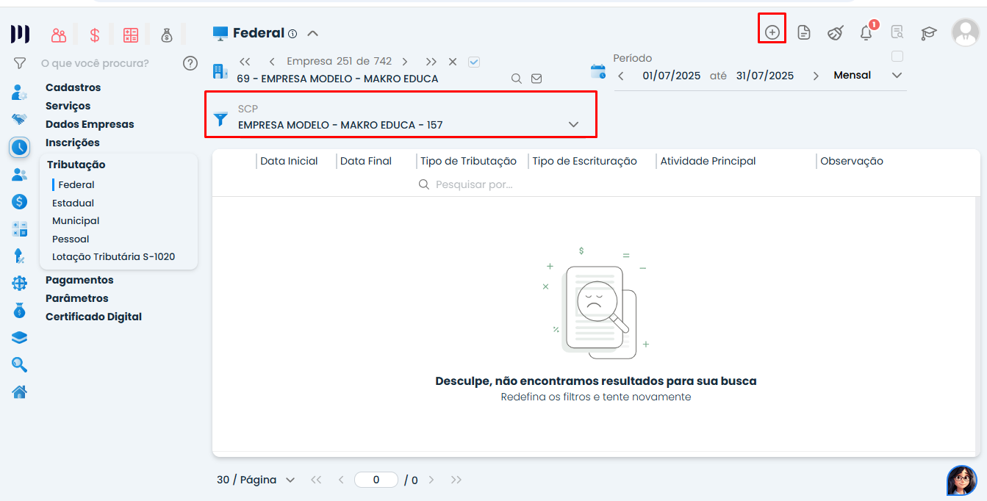Open the user profile avatar
This screenshot has width=987, height=501.
pos(966,32)
